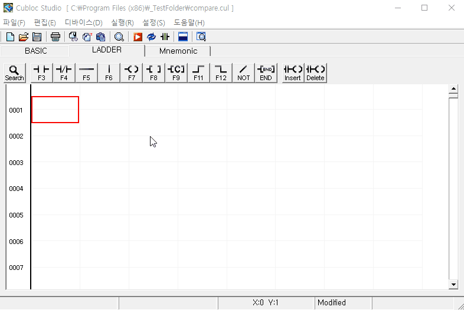Click the Insert rung button
464x310 pixels.
pos(293,72)
